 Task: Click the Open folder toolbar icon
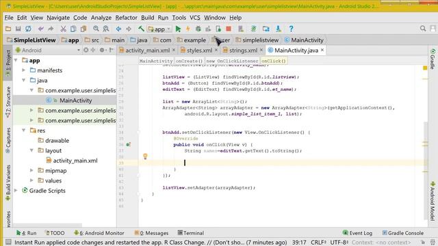click(8, 29)
